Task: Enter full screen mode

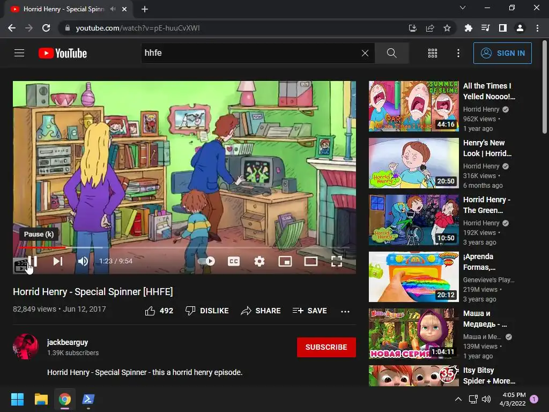Action: point(337,261)
